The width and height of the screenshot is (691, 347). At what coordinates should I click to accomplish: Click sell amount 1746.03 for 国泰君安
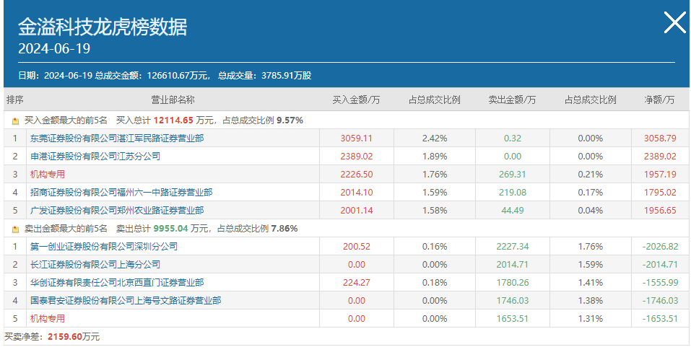(x=513, y=300)
